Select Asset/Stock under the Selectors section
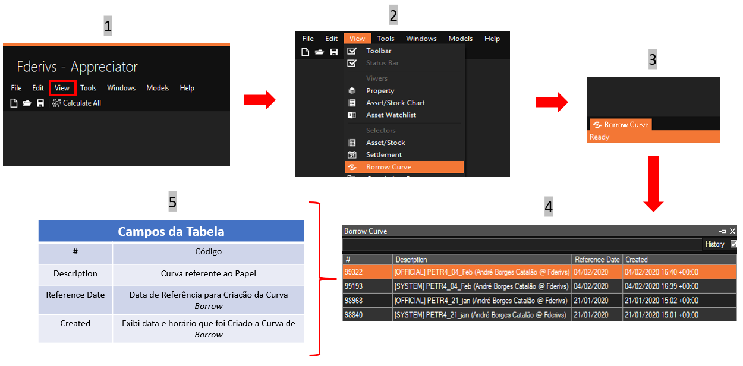 [x=385, y=143]
